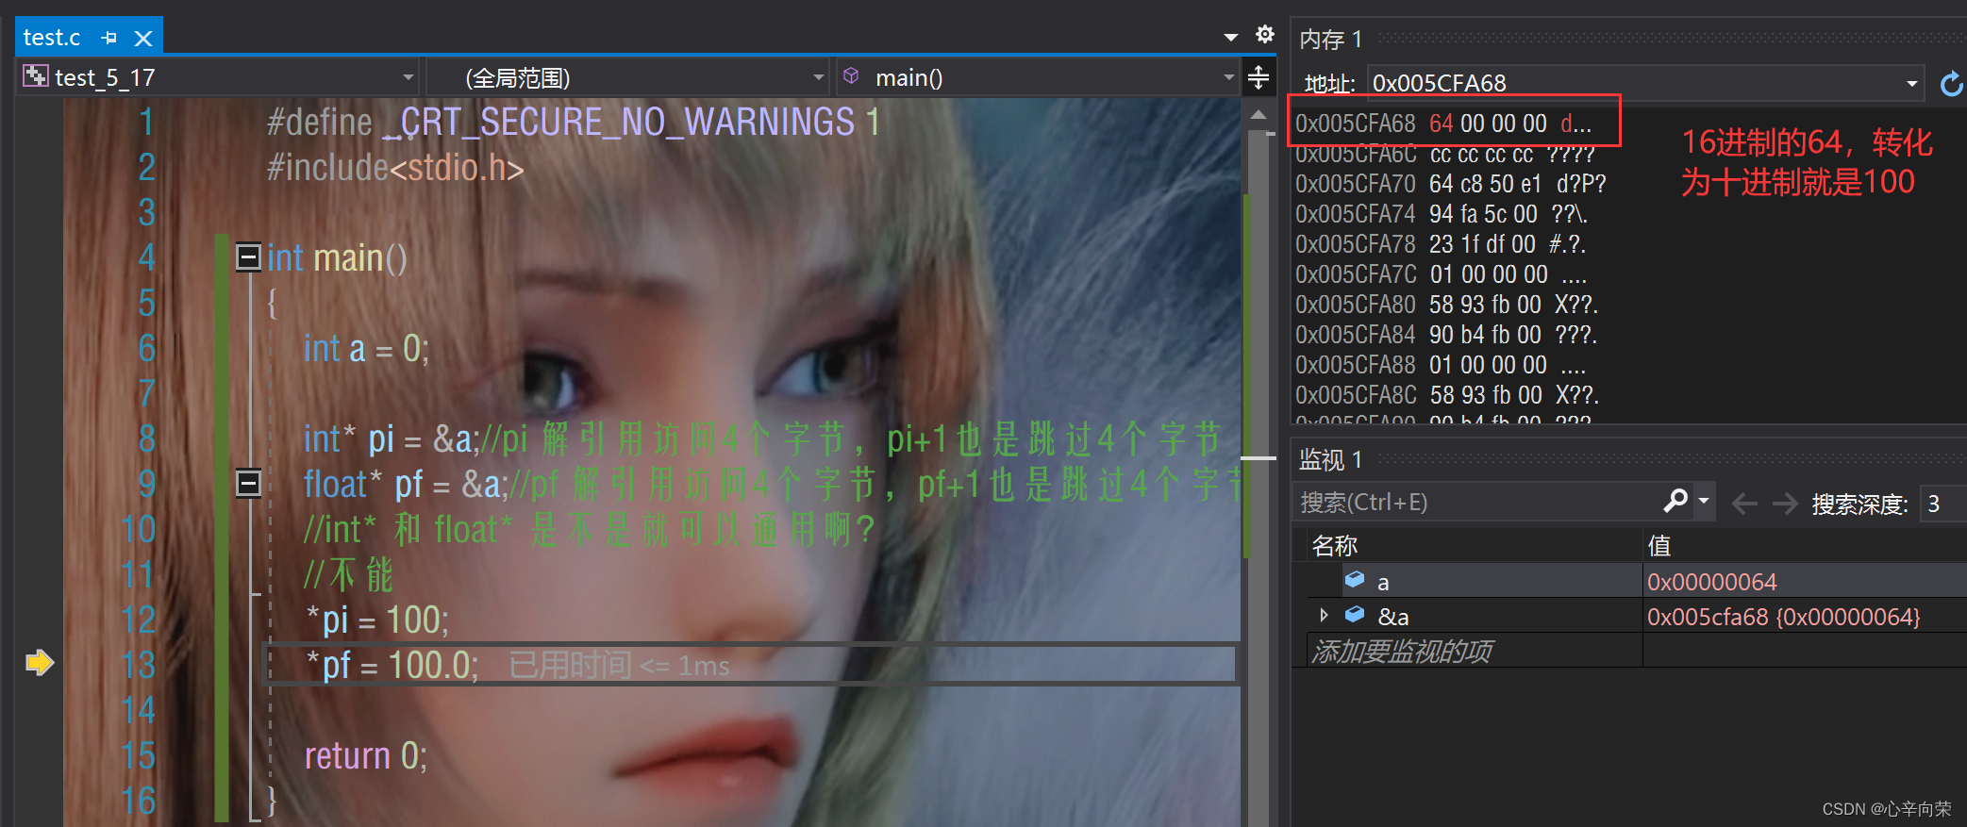Screen dimensions: 1967x827
Task: Open the global scope (全局范围) dropdown
Action: [x=818, y=77]
